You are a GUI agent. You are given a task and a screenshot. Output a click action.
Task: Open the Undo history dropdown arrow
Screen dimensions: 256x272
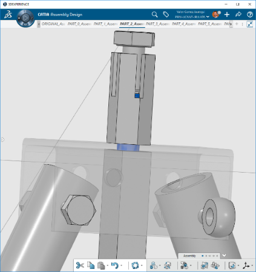click(x=121, y=265)
